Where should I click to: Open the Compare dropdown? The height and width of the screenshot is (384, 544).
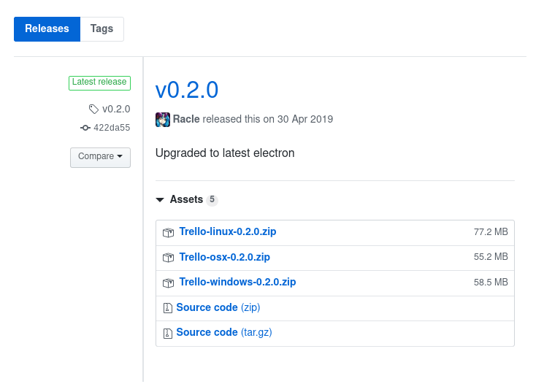[x=100, y=157]
